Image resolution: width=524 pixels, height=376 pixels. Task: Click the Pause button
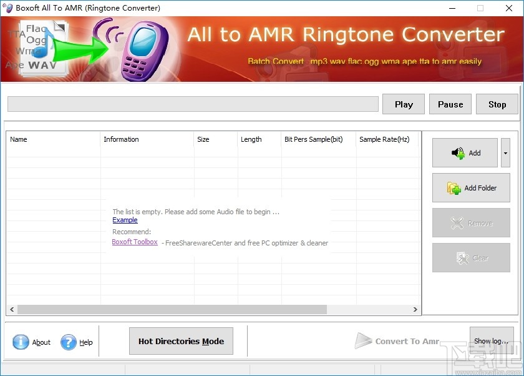click(450, 104)
